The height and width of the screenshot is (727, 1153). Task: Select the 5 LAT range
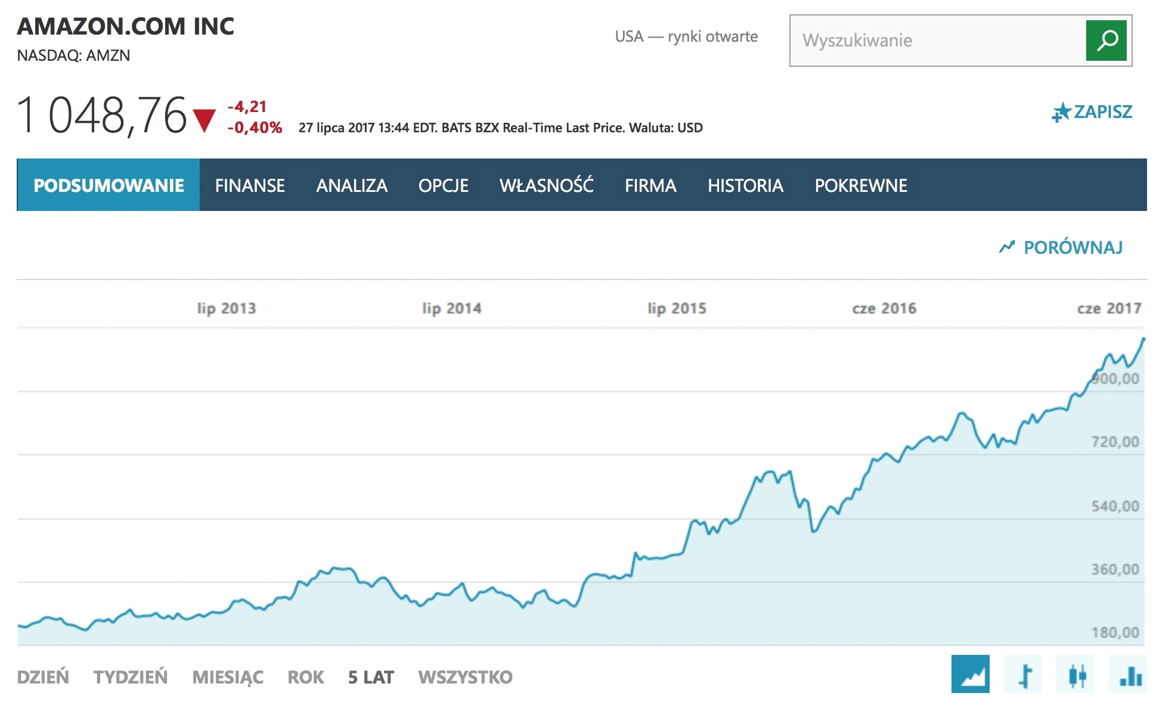click(371, 677)
